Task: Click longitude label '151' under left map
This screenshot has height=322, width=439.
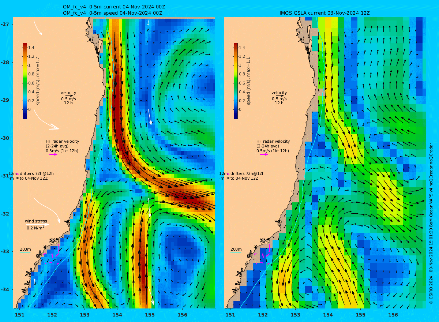Action: [x=20, y=315]
